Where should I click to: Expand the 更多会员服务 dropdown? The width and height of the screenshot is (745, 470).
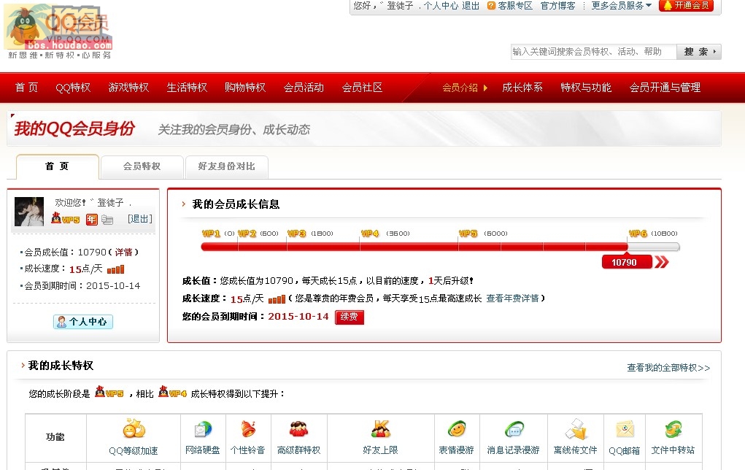tap(621, 6)
